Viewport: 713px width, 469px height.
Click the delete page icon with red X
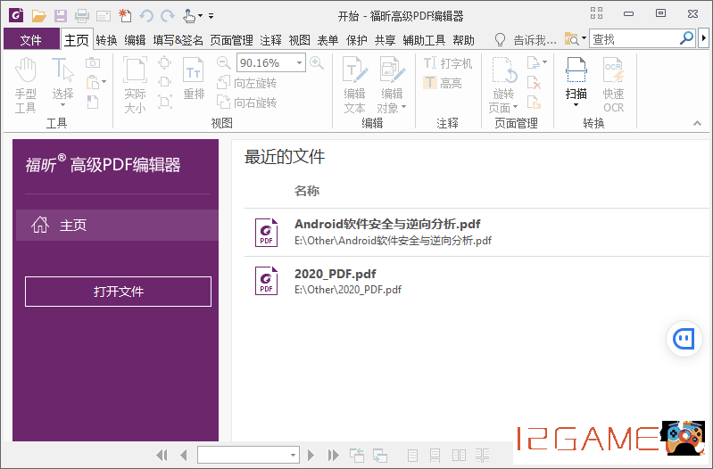point(534,83)
